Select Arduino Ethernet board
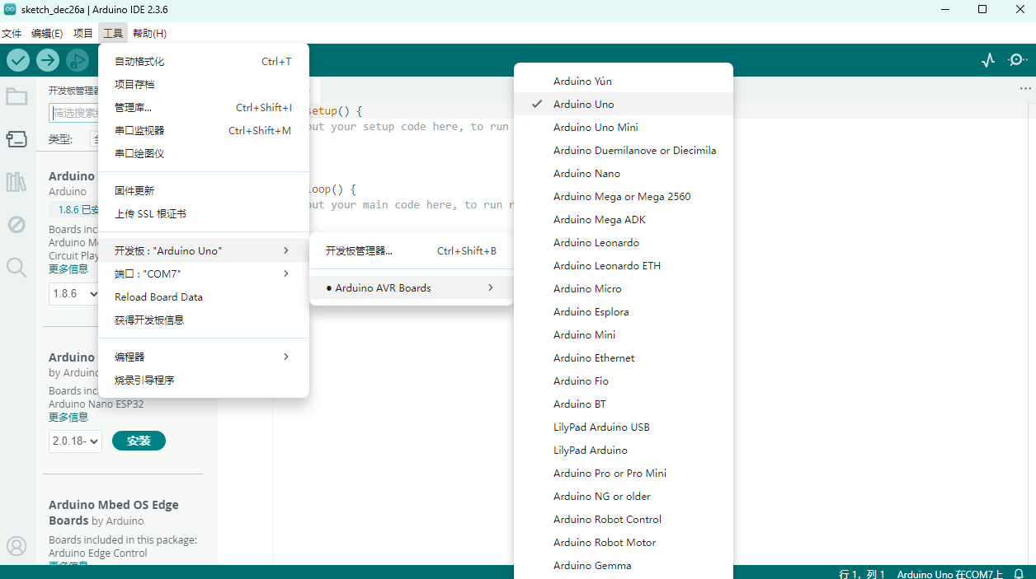The height and width of the screenshot is (579, 1036). [x=624, y=357]
